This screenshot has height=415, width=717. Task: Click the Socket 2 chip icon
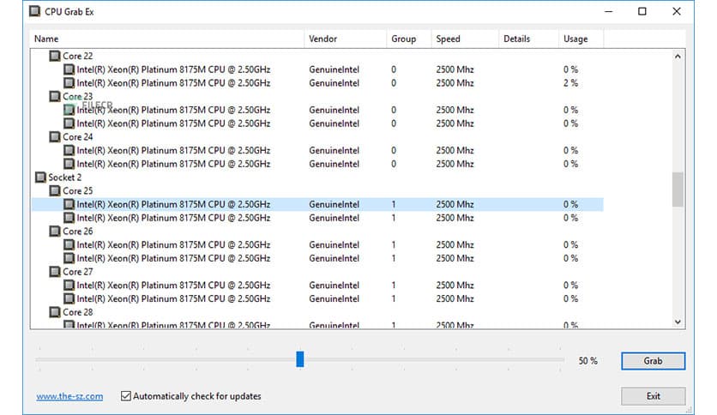pyautogui.click(x=40, y=177)
